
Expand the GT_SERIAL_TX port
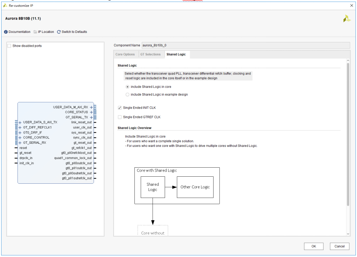pos(91,118)
